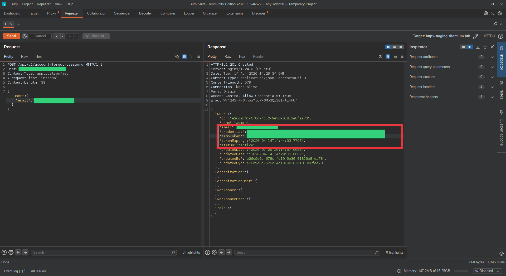Switch Request view to Hex
This screenshot has width=506, height=276.
point(38,57)
